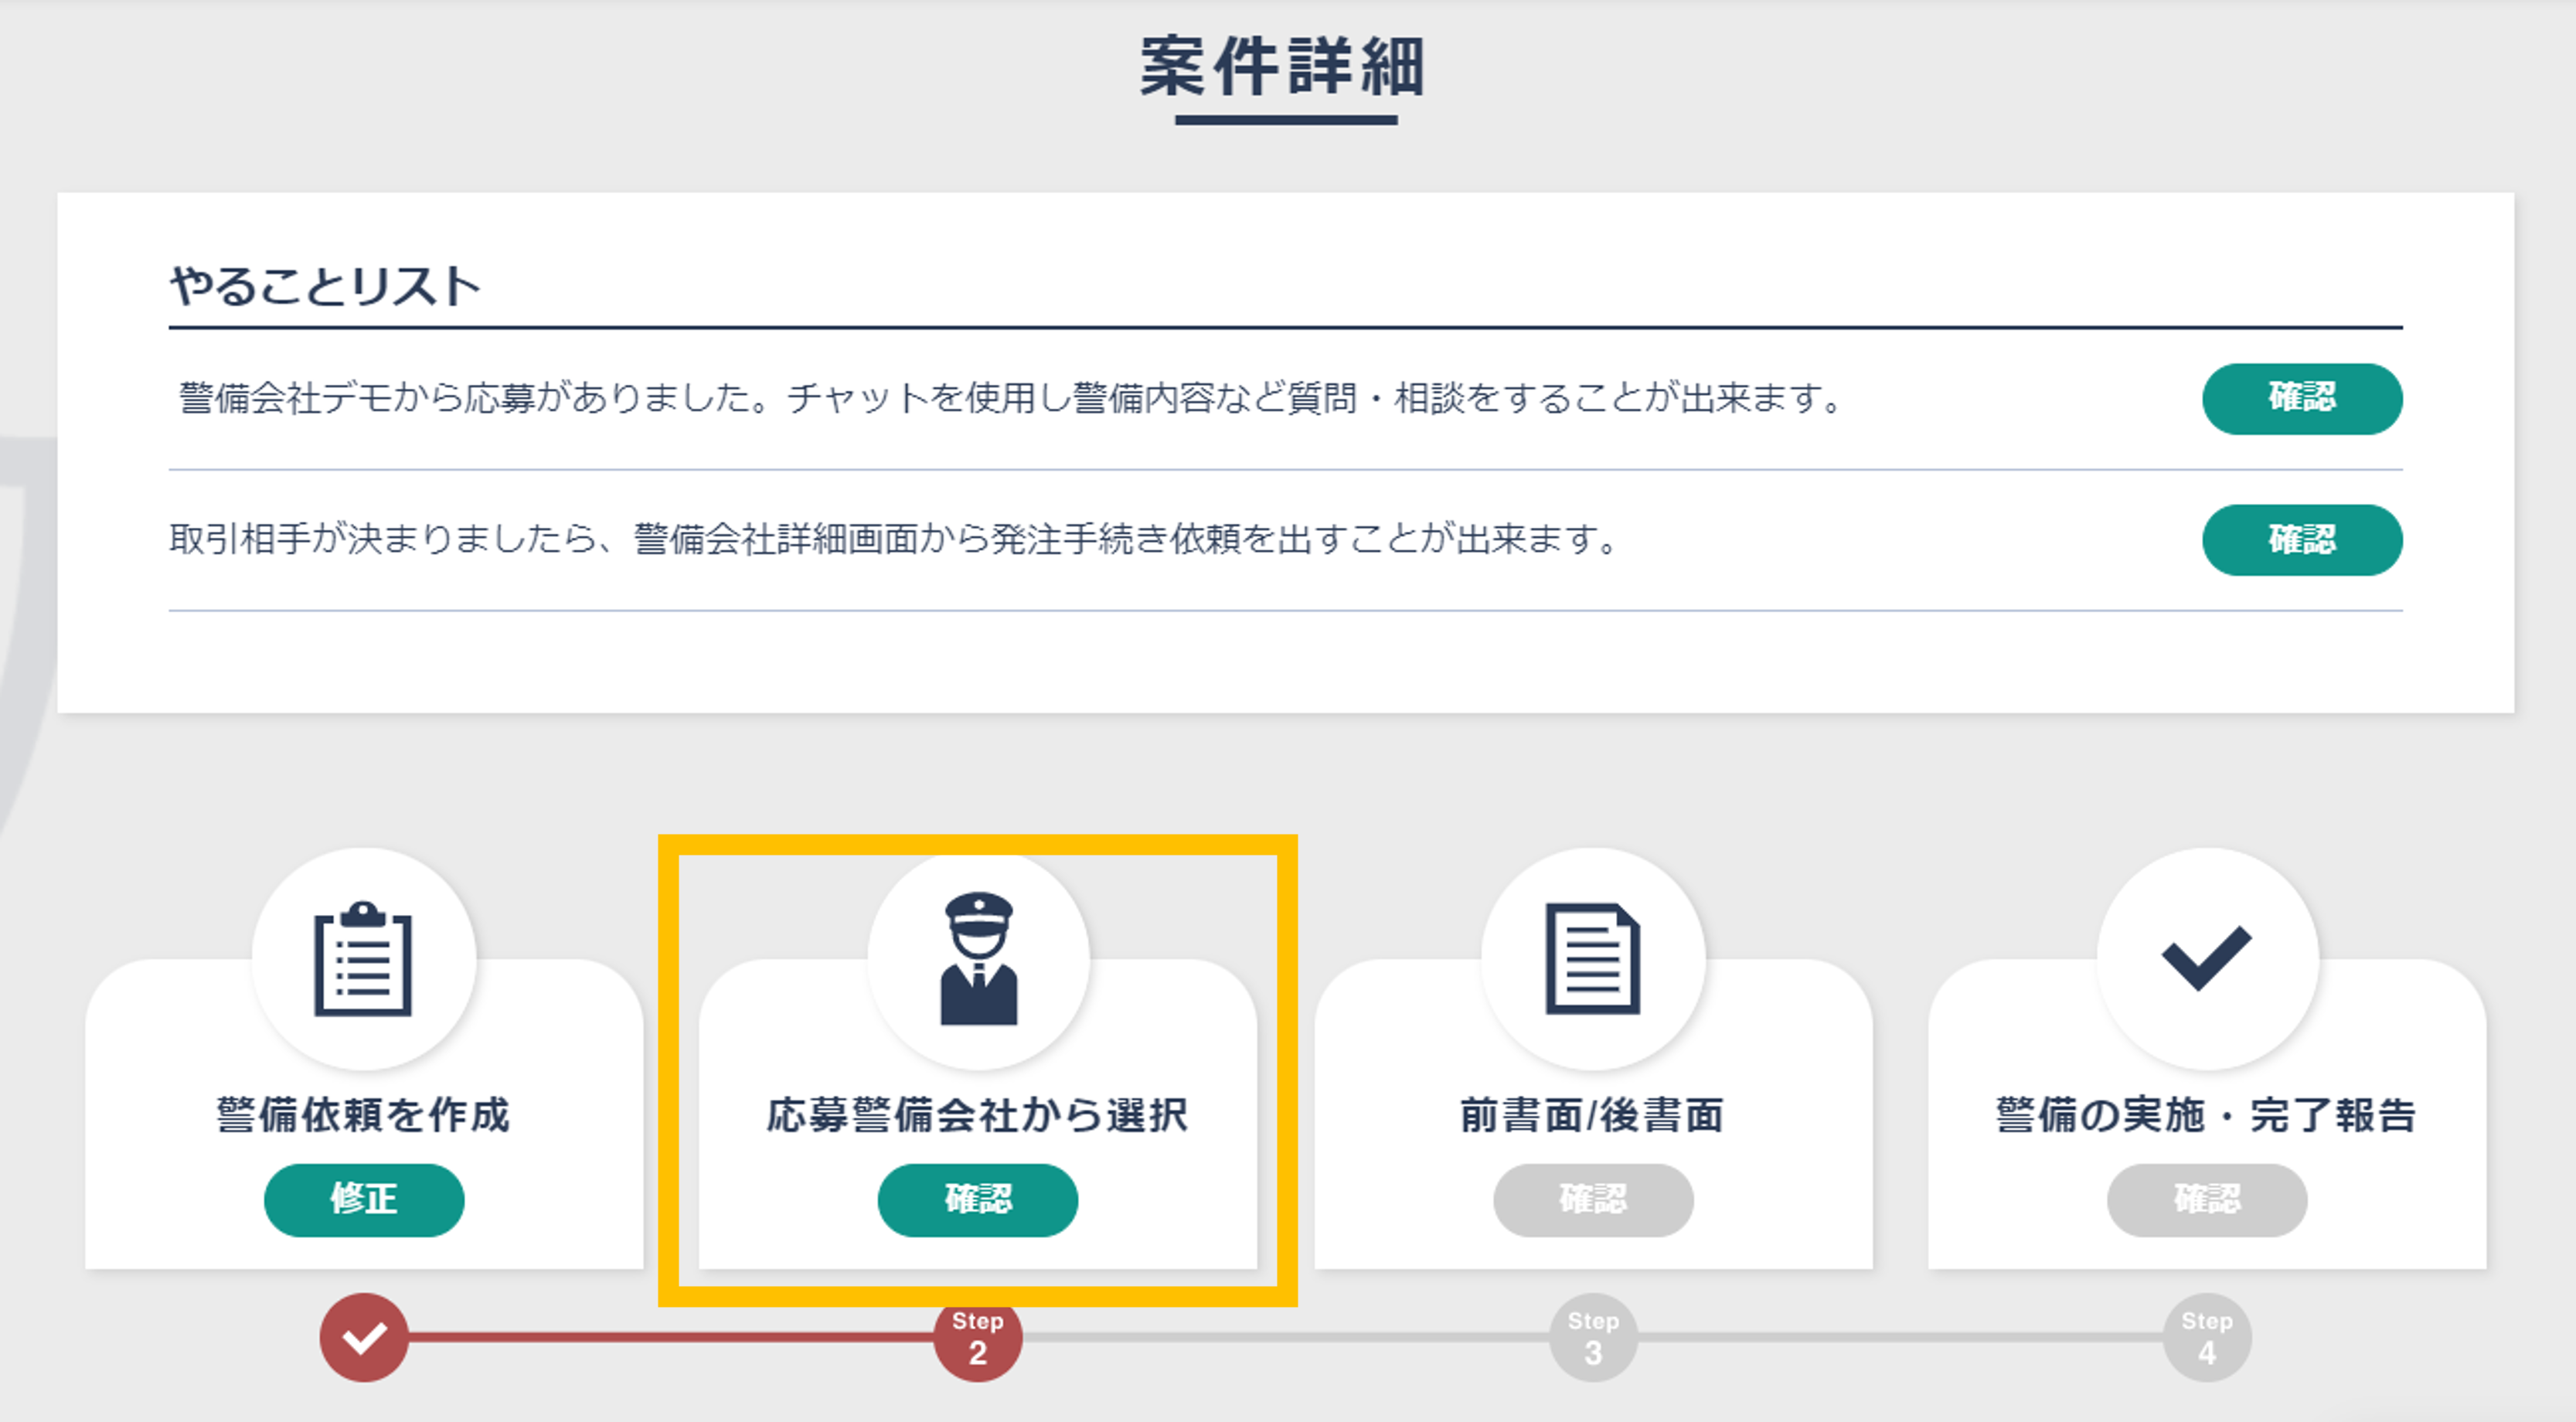Click the greyed 確認 under 前書面/後書面

tap(1592, 1199)
